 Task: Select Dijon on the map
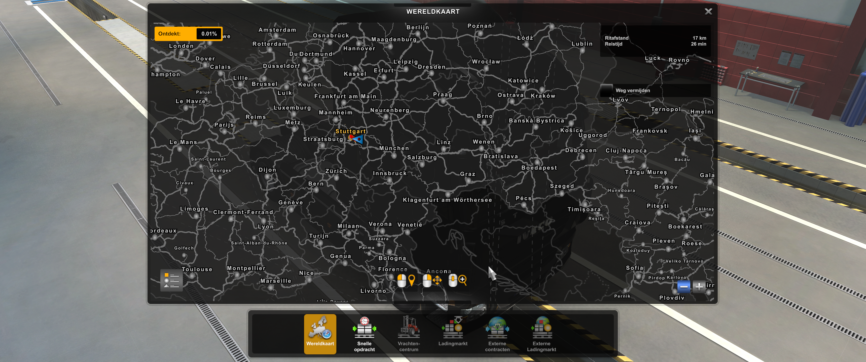click(267, 170)
